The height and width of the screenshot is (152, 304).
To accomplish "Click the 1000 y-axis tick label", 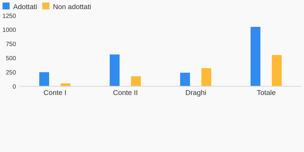I will (9, 30).
